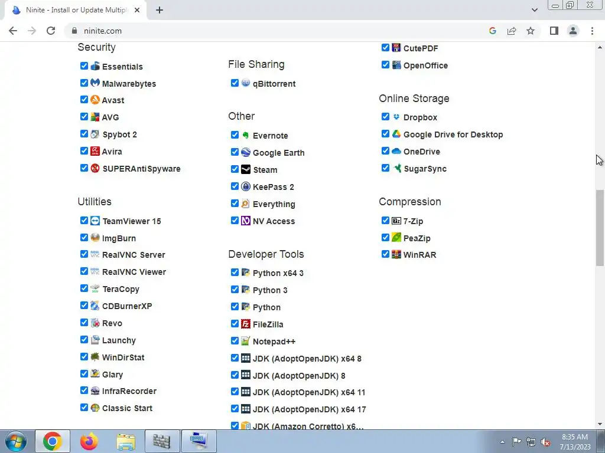Toggle the browser side panel

(554, 31)
